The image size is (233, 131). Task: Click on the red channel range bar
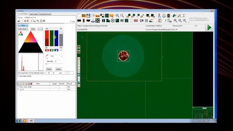pos(47,38)
